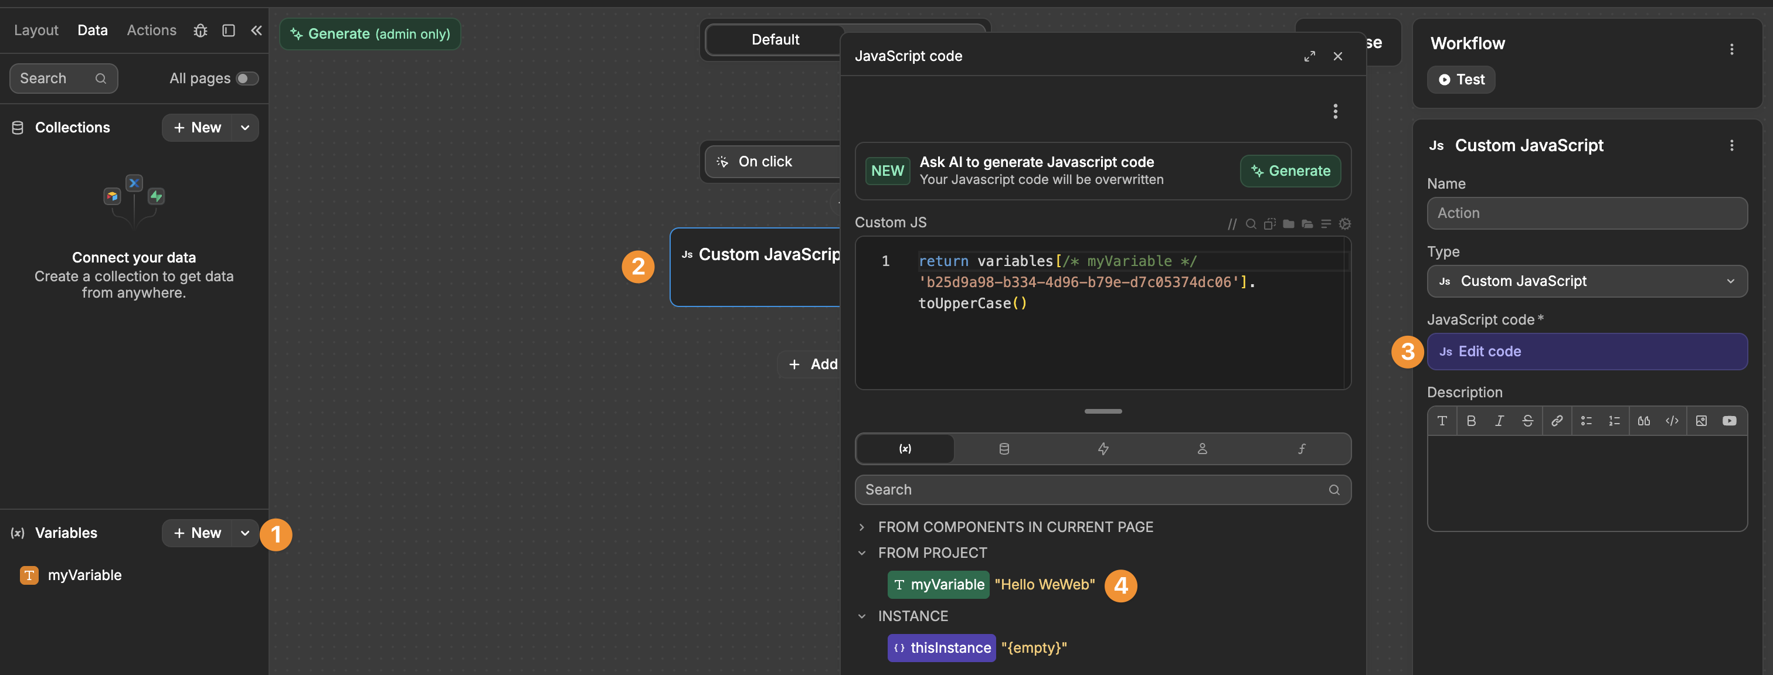This screenshot has width=1773, height=675.
Task: Select the formulas ƒ tab in binding panel
Action: pyautogui.click(x=1301, y=449)
